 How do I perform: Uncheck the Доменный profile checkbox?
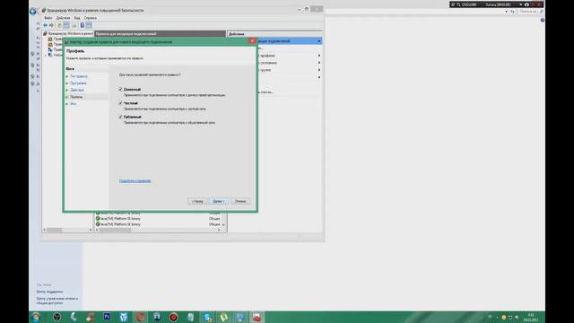click(x=120, y=89)
